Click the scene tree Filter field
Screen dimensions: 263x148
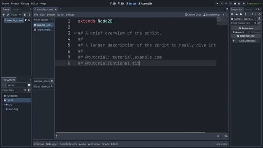(16, 15)
